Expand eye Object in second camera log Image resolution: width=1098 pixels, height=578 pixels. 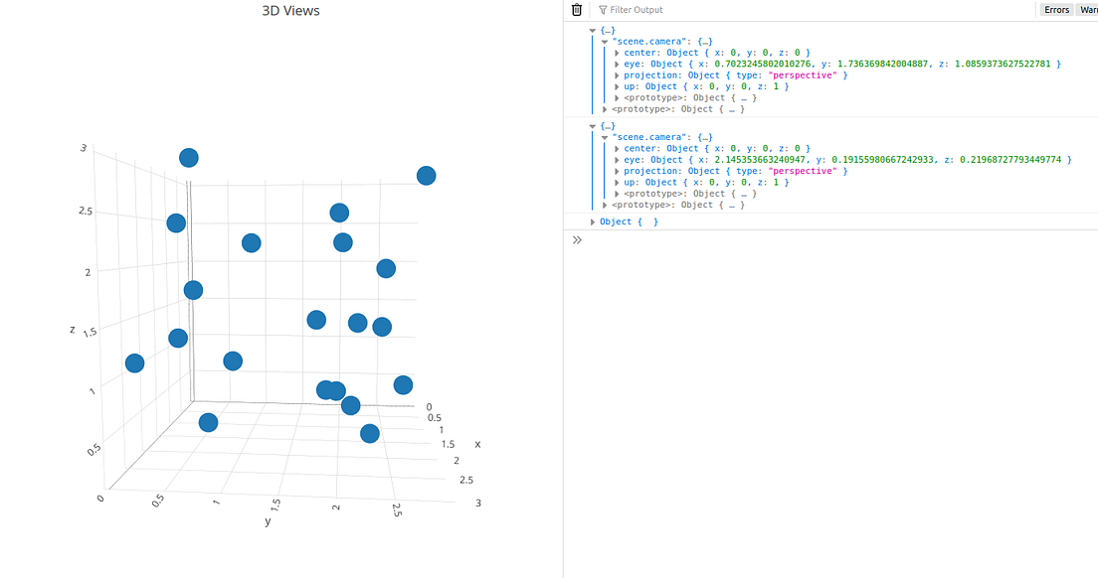(x=617, y=159)
